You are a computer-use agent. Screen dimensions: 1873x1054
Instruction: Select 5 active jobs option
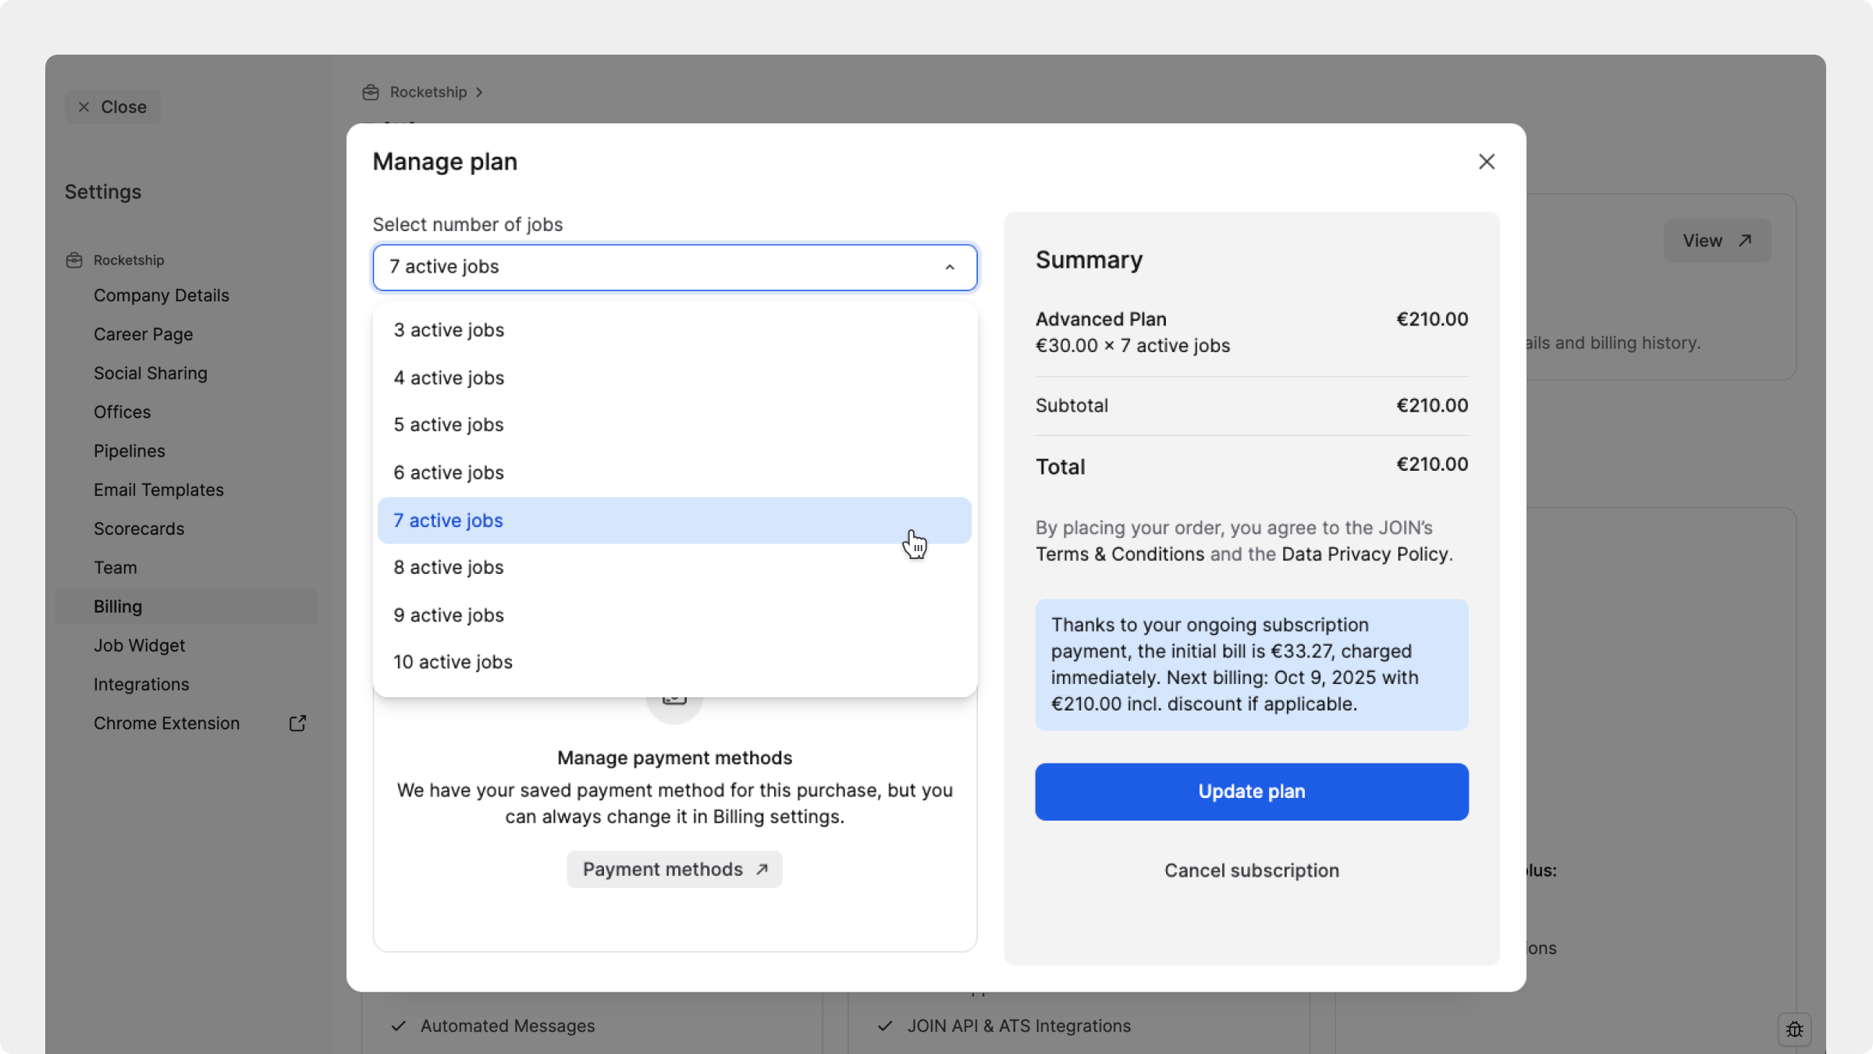click(449, 425)
